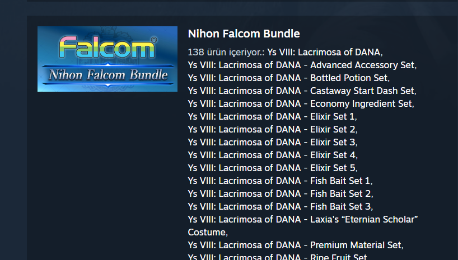
Task: Open the base game Ys VIII: Lacrimosa of DANA link
Action: pyautogui.click(x=324, y=52)
